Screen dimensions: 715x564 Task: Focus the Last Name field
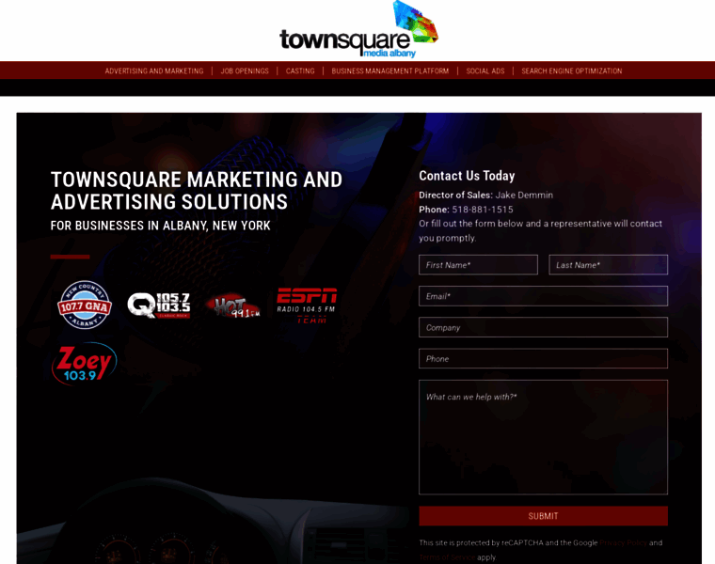(x=608, y=265)
